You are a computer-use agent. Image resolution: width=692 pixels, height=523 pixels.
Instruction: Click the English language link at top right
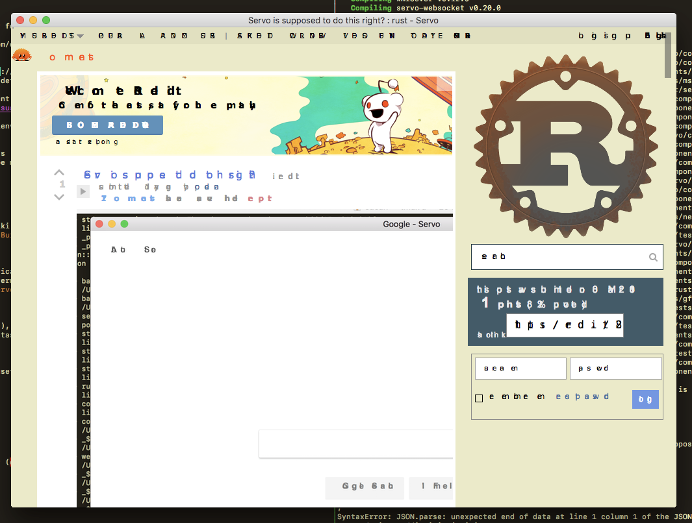(x=656, y=36)
